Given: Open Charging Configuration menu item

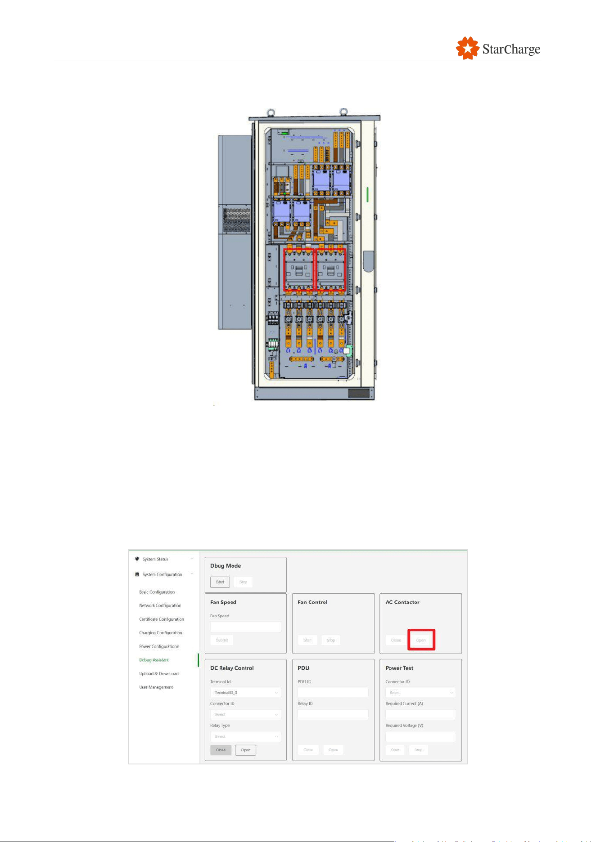Looking at the screenshot, I should (161, 633).
